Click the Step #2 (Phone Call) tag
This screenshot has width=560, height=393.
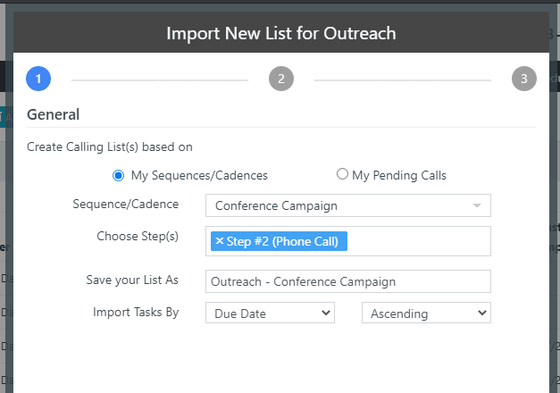pos(284,241)
